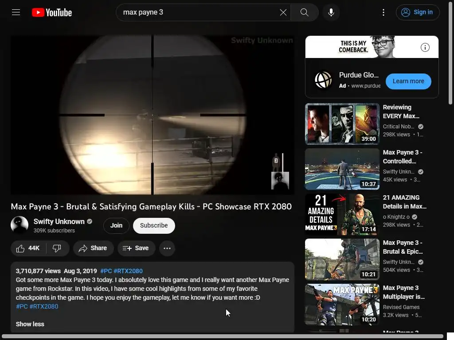Click the 309K subscribers text
Screen dimensions: 454x340
[54, 231]
